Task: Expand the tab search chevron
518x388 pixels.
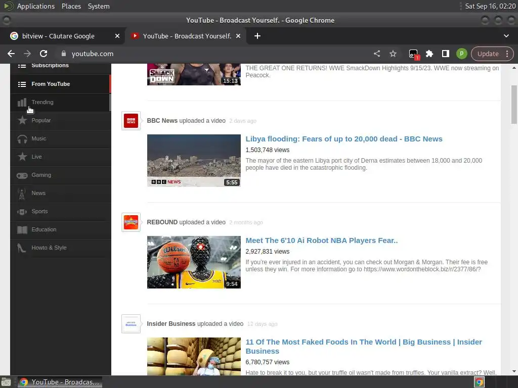Action: click(x=506, y=36)
